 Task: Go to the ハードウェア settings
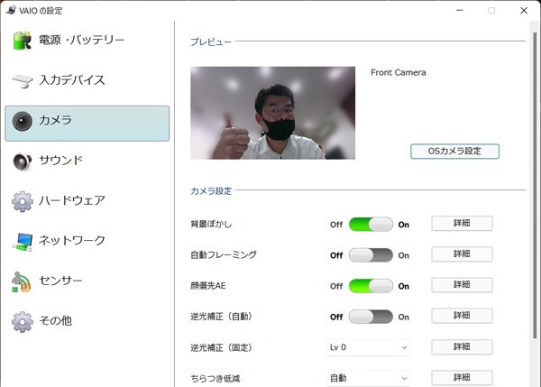coord(87,201)
